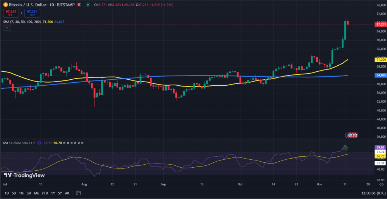The height and width of the screenshot is (199, 387).
Task: Click the 36,000 price axis label
Action: [x=381, y=137]
